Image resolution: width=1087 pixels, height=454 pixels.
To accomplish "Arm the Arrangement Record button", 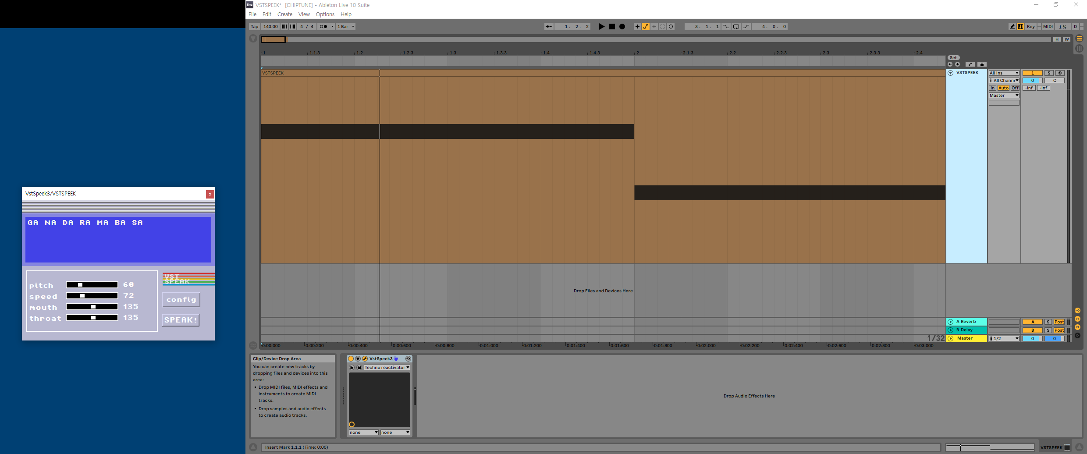I will coord(622,27).
